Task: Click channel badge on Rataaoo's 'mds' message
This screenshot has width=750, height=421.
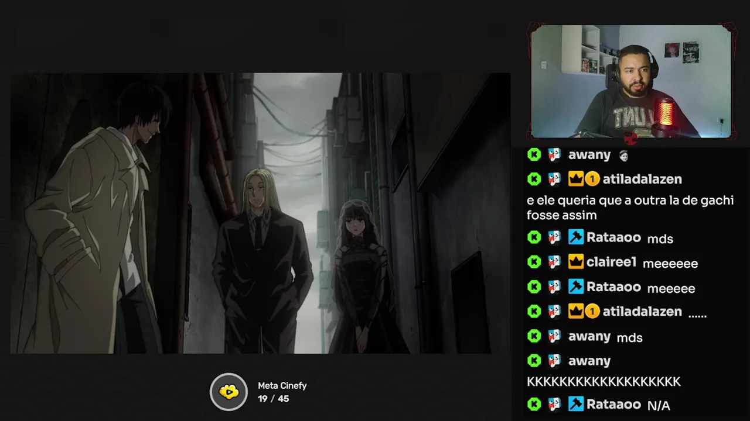Action: click(554, 237)
